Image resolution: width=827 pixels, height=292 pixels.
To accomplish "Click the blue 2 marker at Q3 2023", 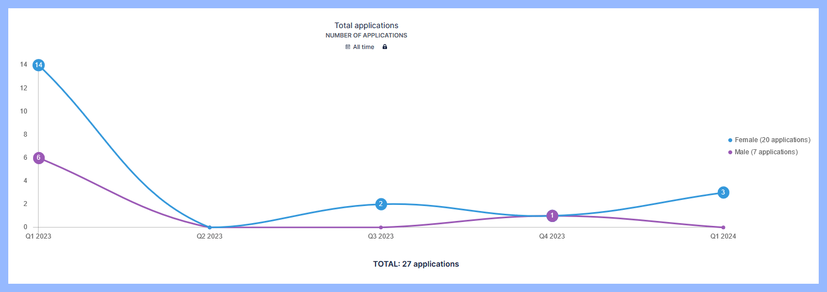I will (381, 204).
